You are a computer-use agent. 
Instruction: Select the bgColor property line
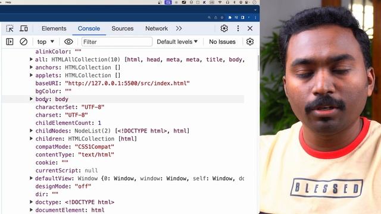point(54,91)
